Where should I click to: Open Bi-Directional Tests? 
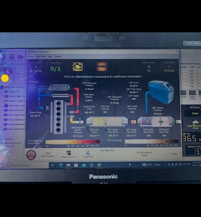(144, 154)
